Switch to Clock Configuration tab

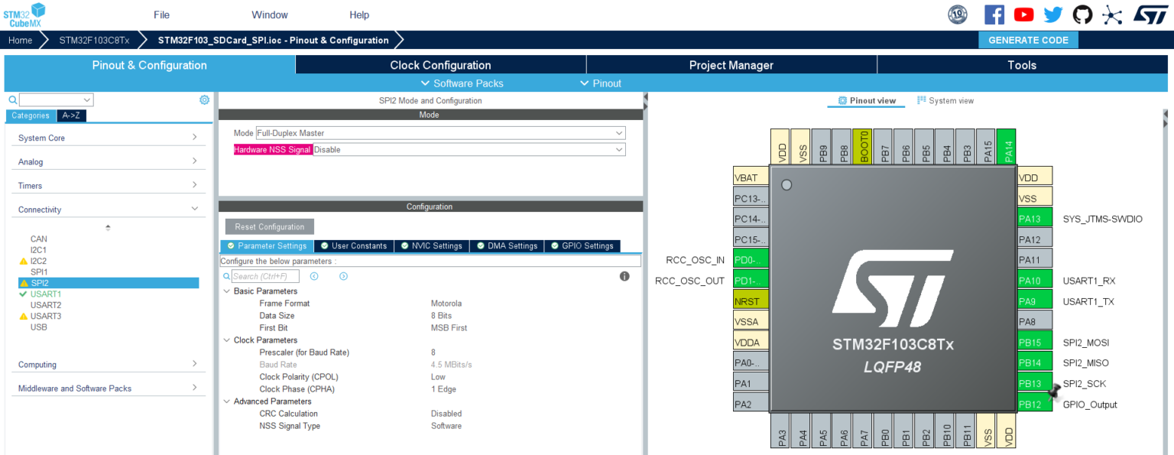click(440, 65)
